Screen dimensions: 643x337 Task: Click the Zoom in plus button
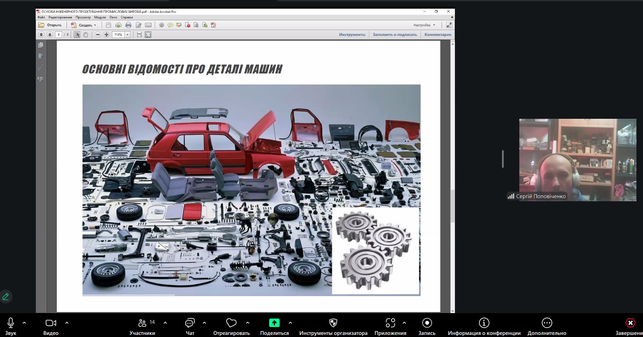pyautogui.click(x=106, y=35)
